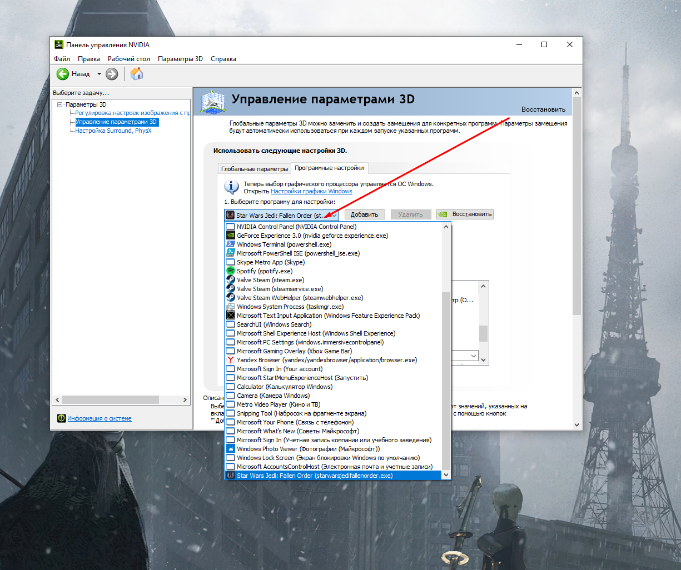Choose Metro Video Player (Кино и ТВ)
The height and width of the screenshot is (570, 681).
point(333,404)
